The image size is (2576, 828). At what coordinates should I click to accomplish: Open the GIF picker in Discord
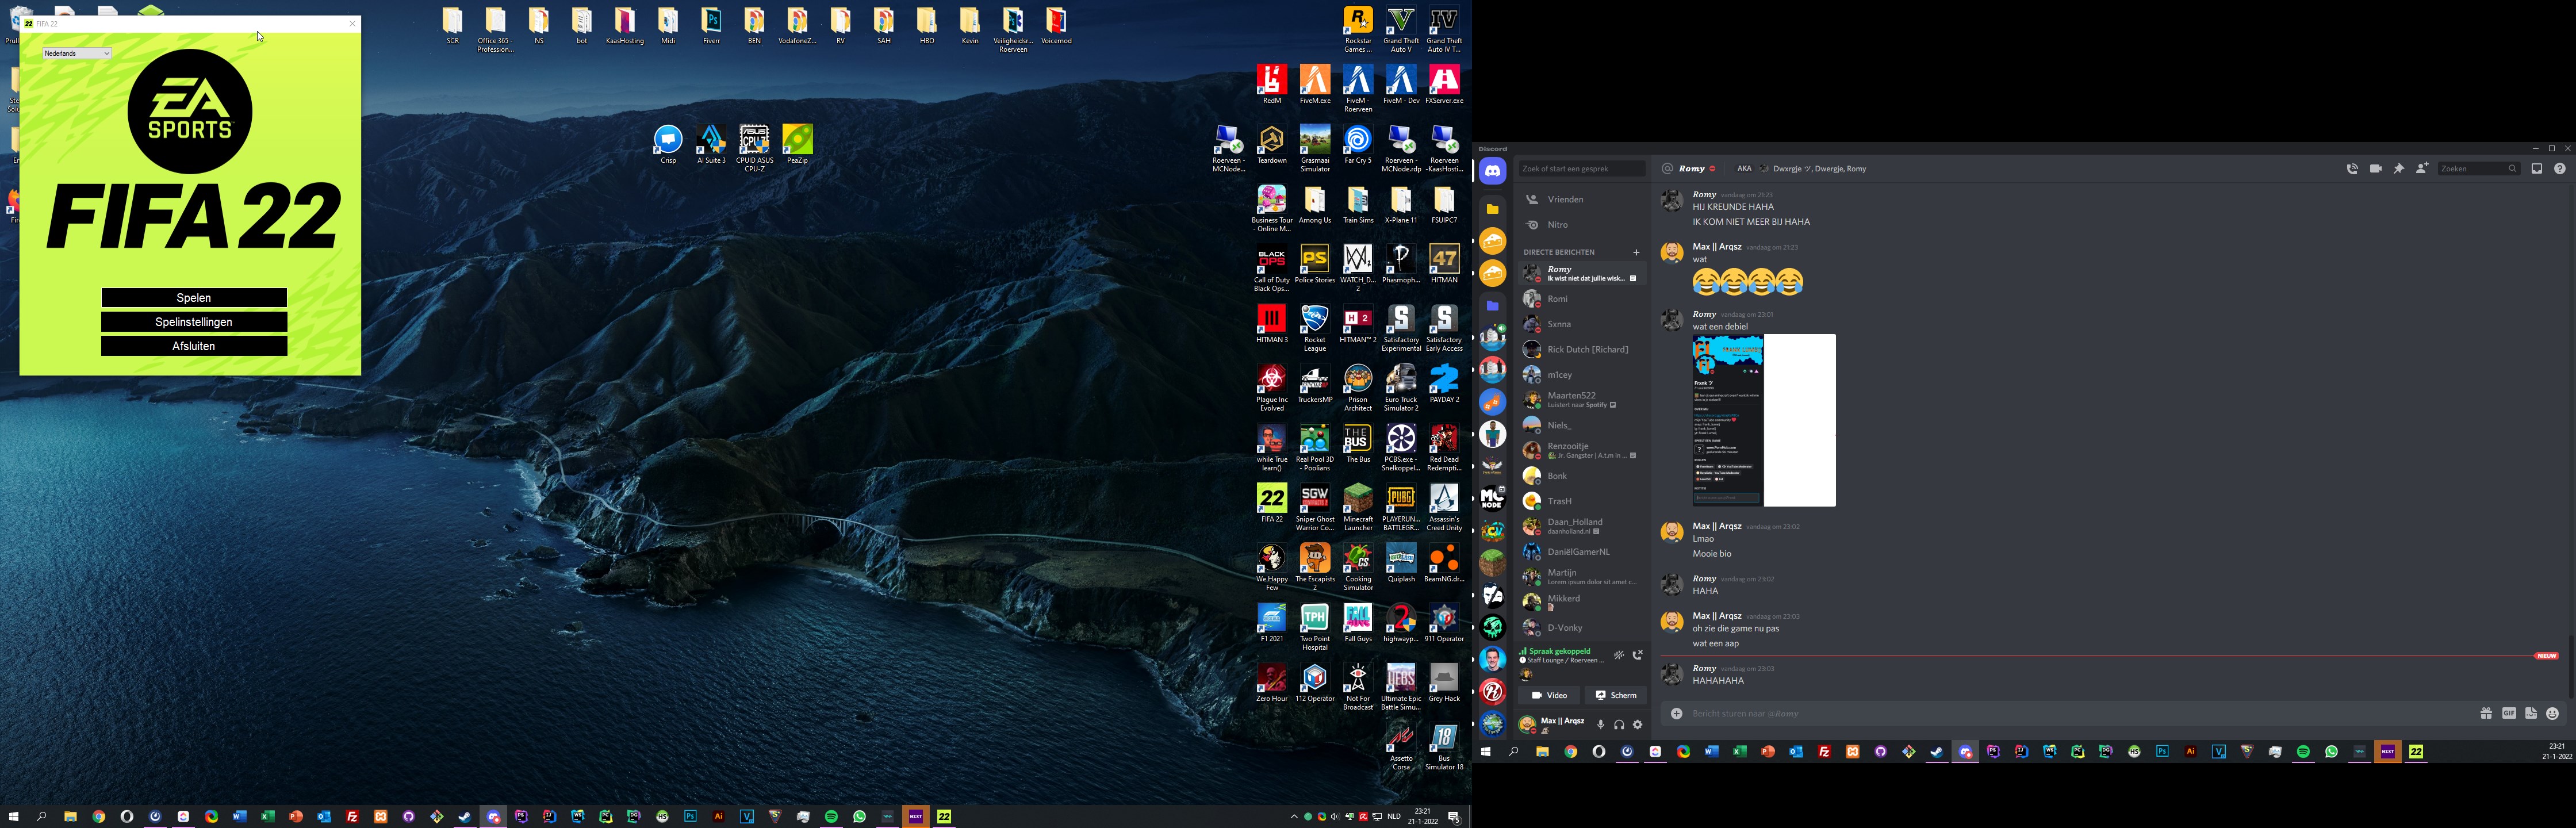point(2508,713)
